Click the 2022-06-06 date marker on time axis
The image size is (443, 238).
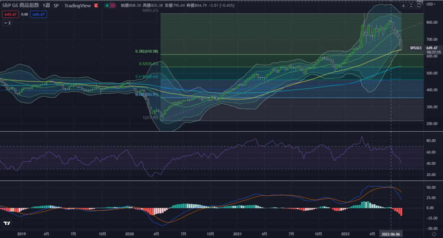point(391,233)
